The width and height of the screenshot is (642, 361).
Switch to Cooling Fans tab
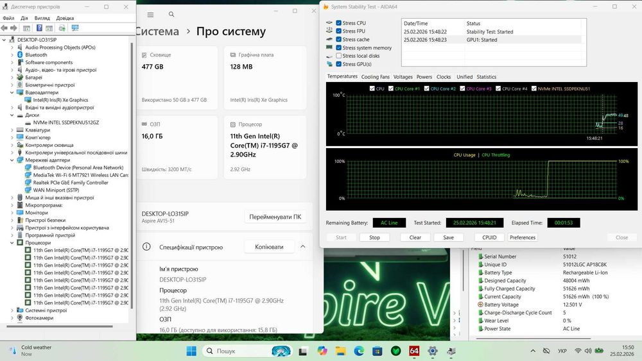[x=376, y=77]
